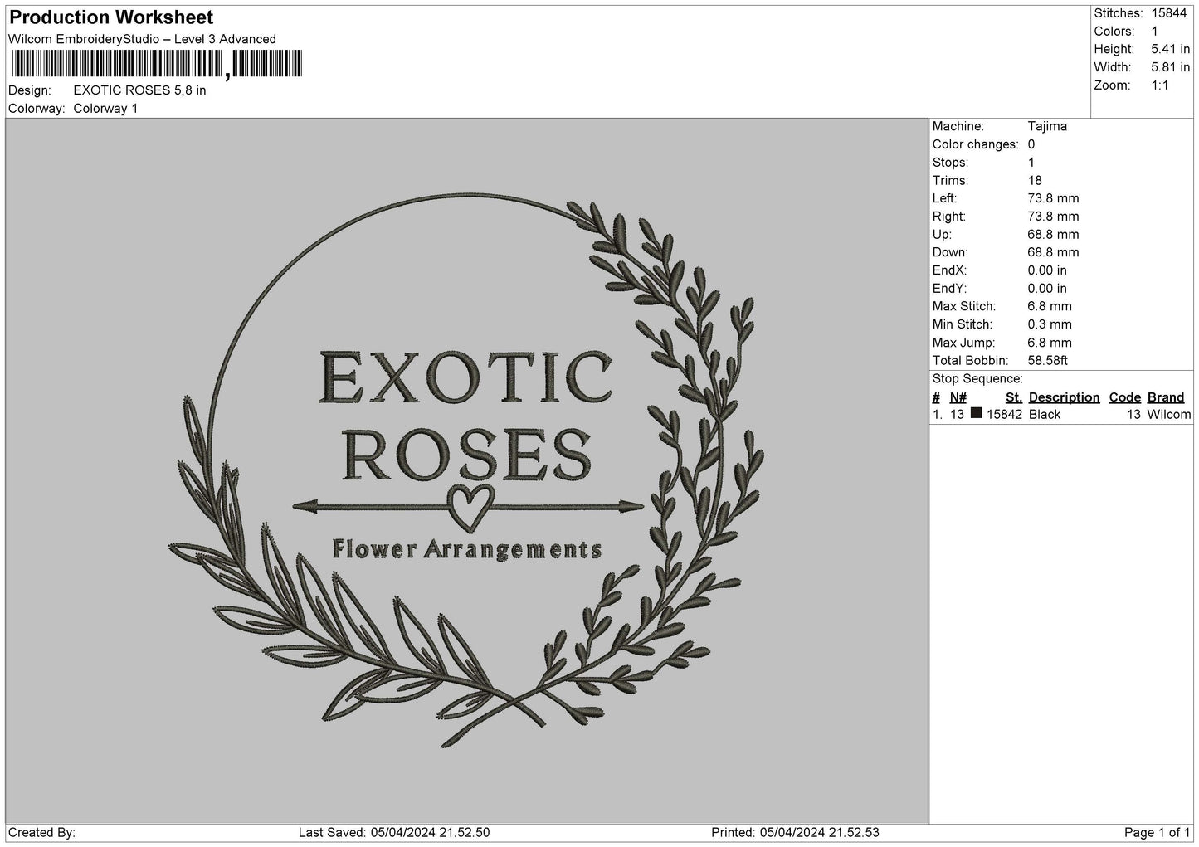This screenshot has width=1199, height=847.
Task: Click the N# column header
Action: [958, 397]
